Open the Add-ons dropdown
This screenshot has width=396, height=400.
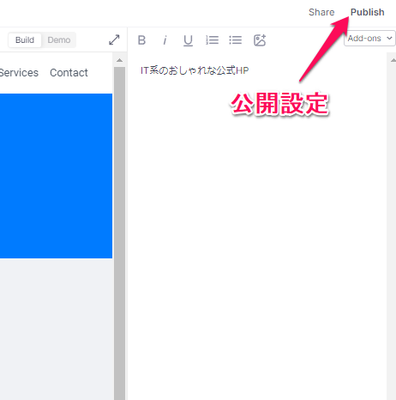pyautogui.click(x=369, y=39)
